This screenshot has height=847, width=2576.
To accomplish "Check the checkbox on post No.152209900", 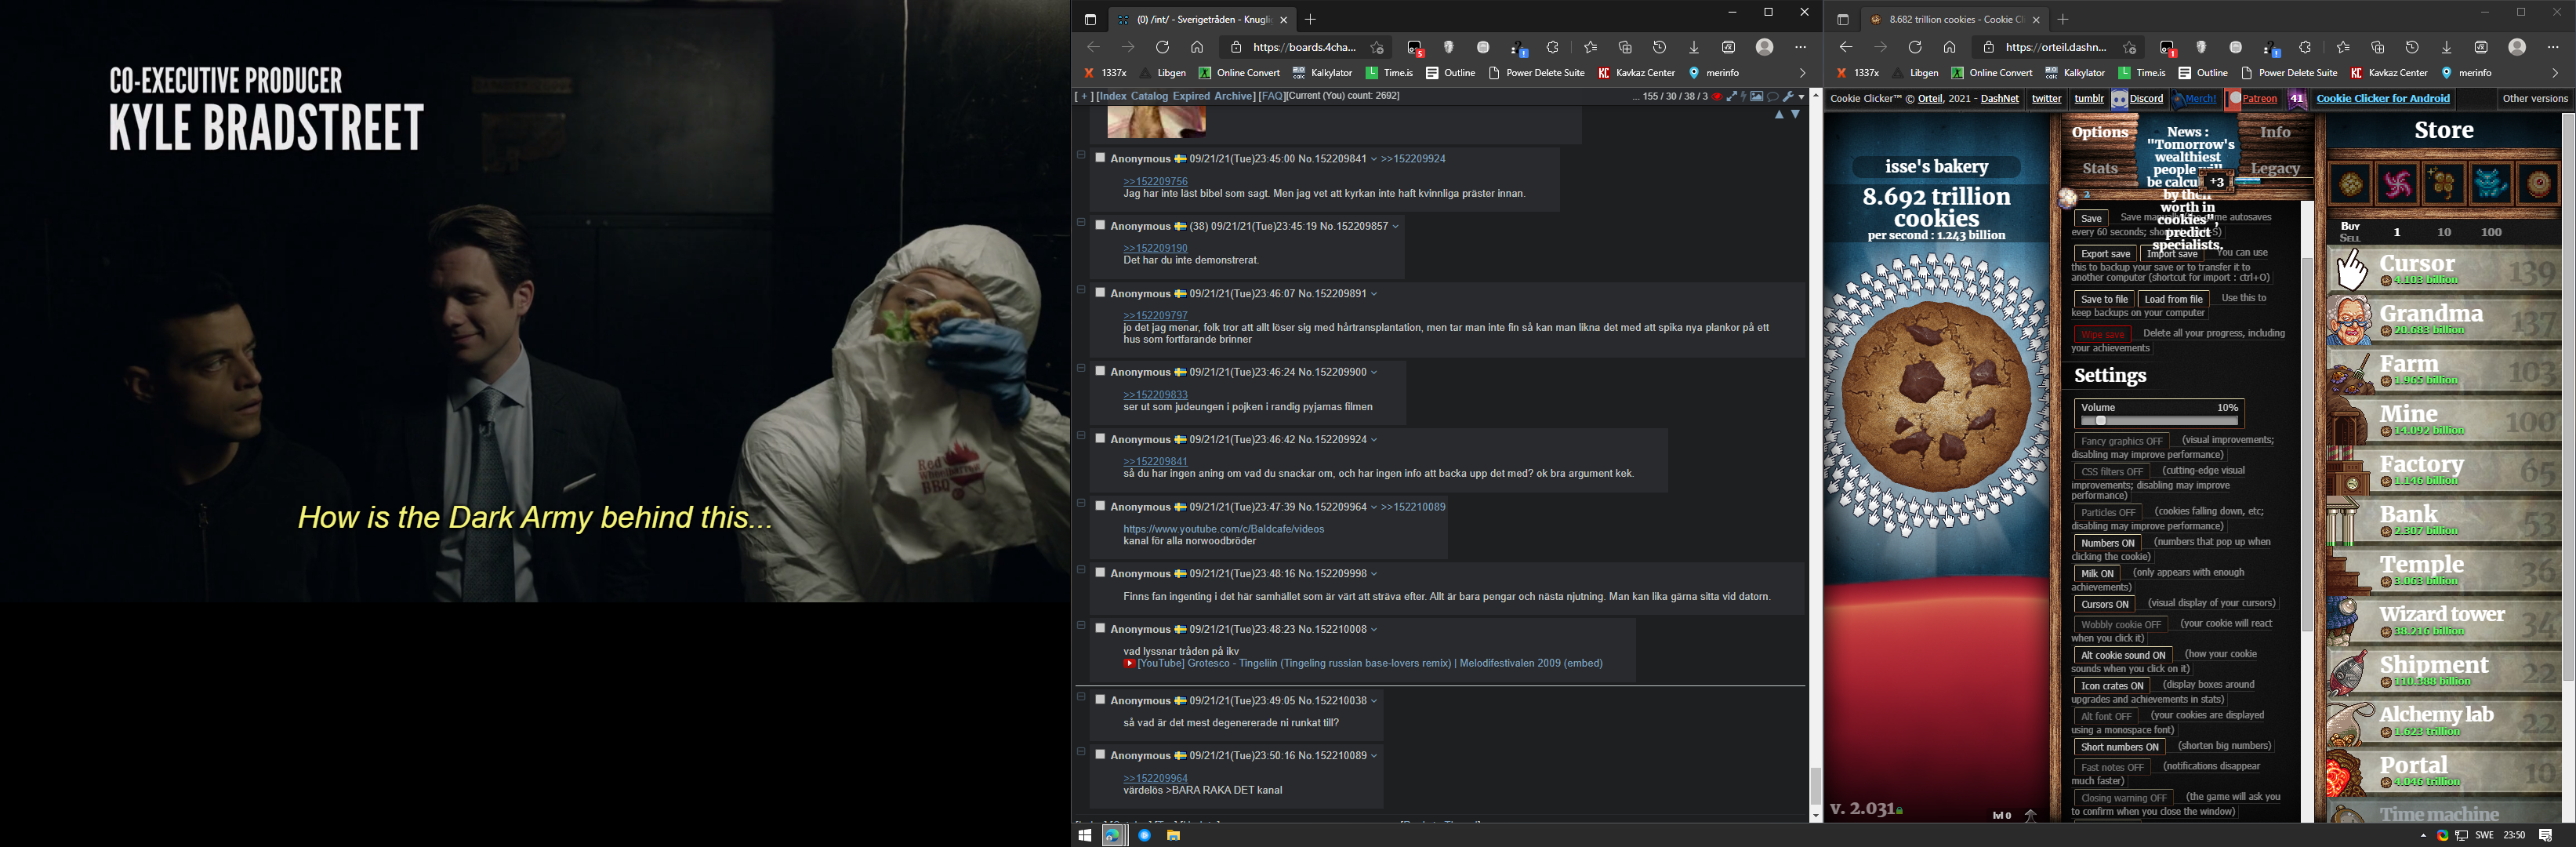I will 1100,371.
